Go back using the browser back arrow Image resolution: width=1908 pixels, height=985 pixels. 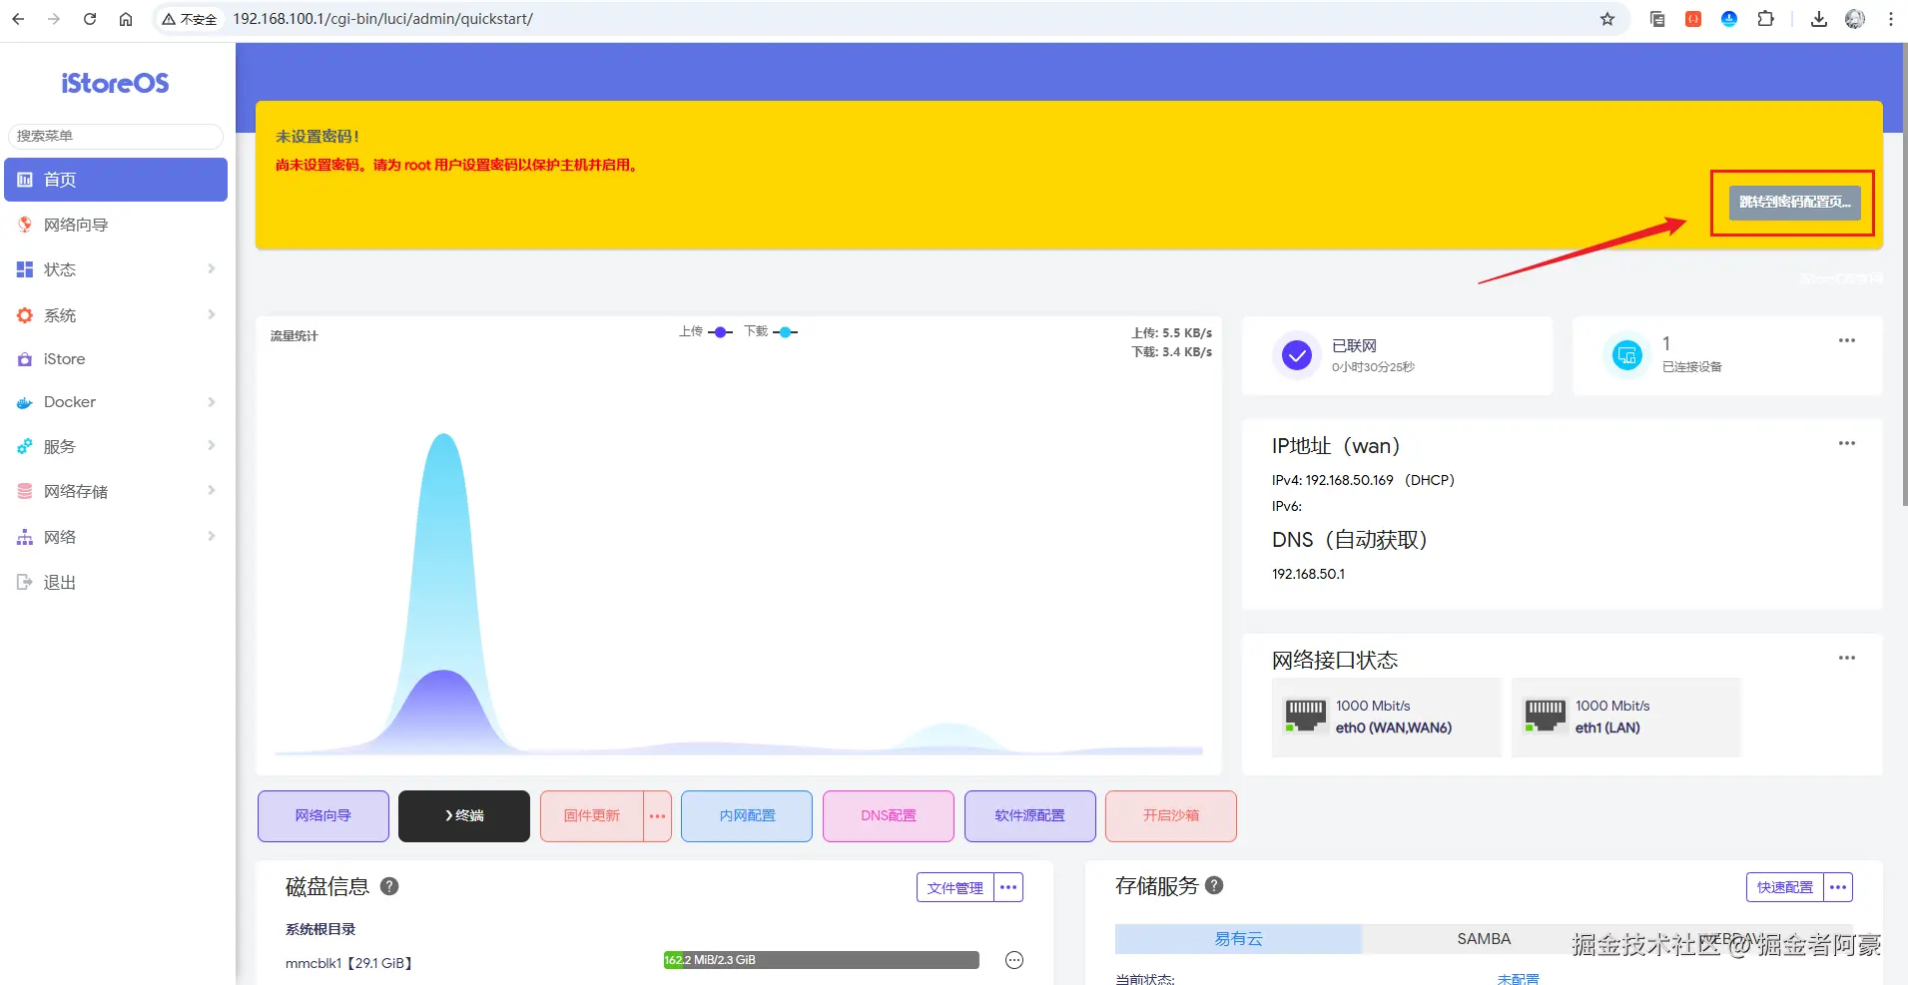coord(18,19)
